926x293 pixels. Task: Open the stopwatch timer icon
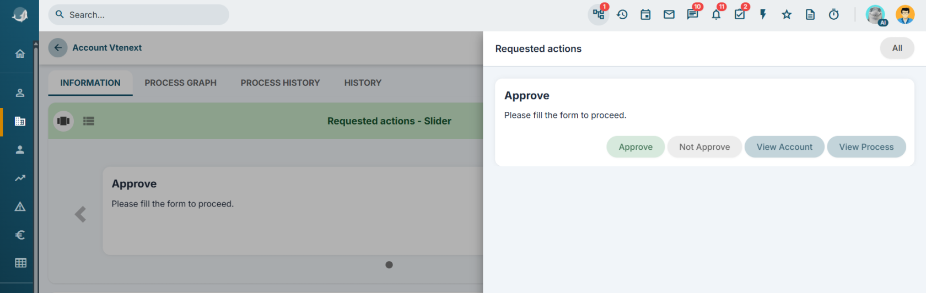click(834, 14)
